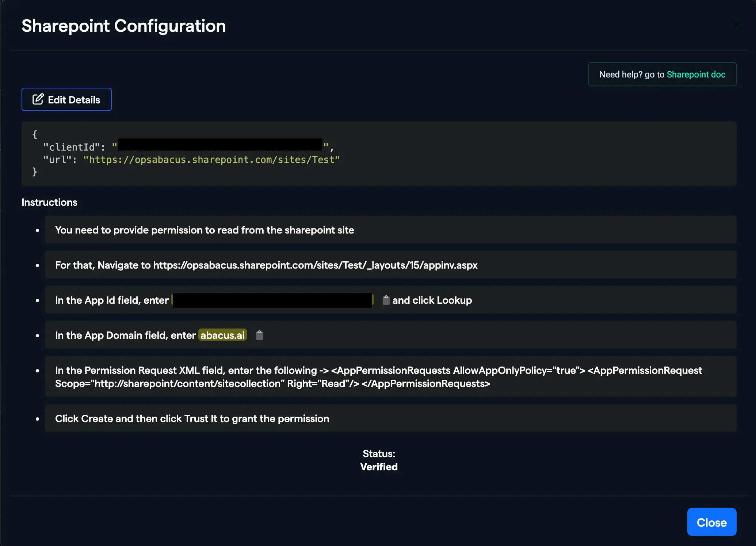Click the Sharepoint Configuration title
The width and height of the screenshot is (756, 546).
(x=123, y=26)
